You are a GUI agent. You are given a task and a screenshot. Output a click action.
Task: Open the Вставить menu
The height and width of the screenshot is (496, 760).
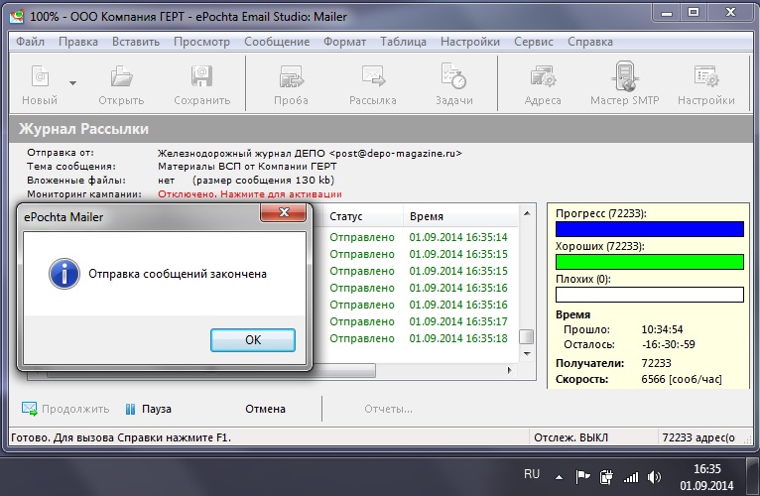pyautogui.click(x=136, y=42)
